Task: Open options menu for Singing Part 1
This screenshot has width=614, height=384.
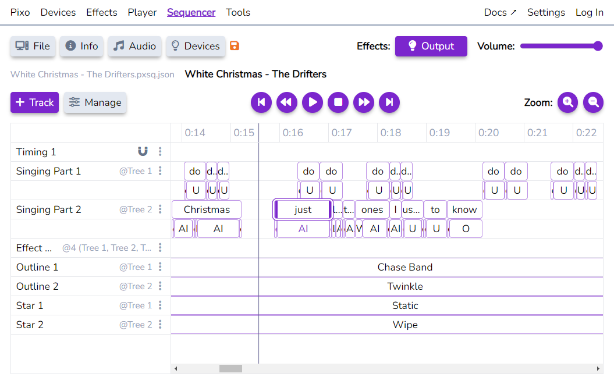Action: pyautogui.click(x=160, y=171)
